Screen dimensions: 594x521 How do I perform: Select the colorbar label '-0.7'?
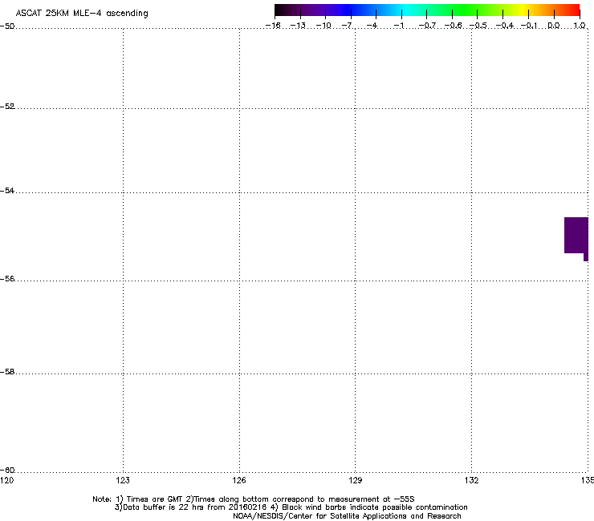pos(427,26)
